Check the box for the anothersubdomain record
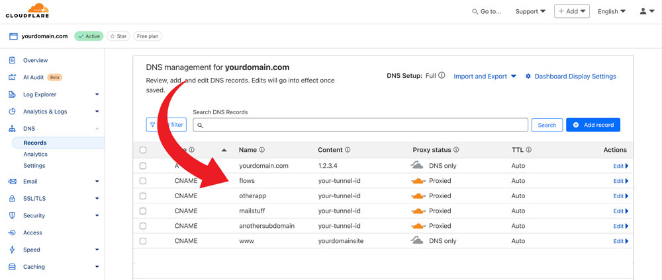The image size is (662, 280). [143, 226]
